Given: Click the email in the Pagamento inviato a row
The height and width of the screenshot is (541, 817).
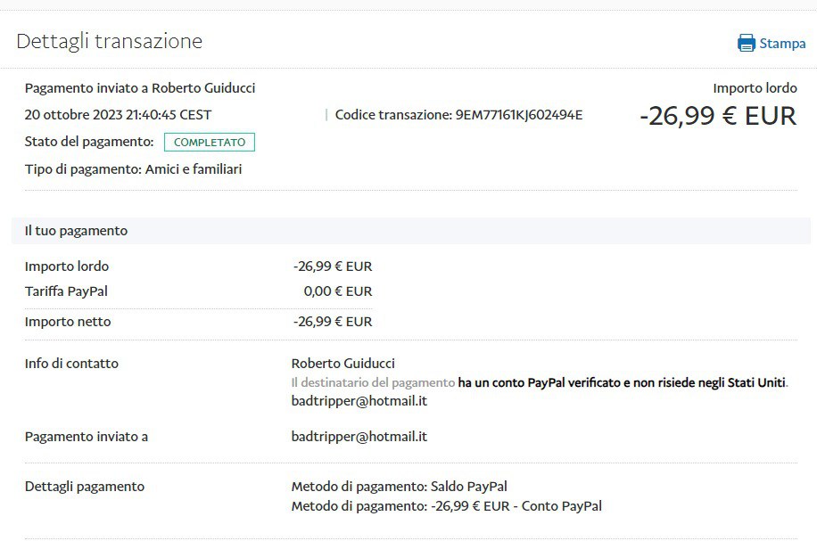Looking at the screenshot, I should 359,437.
